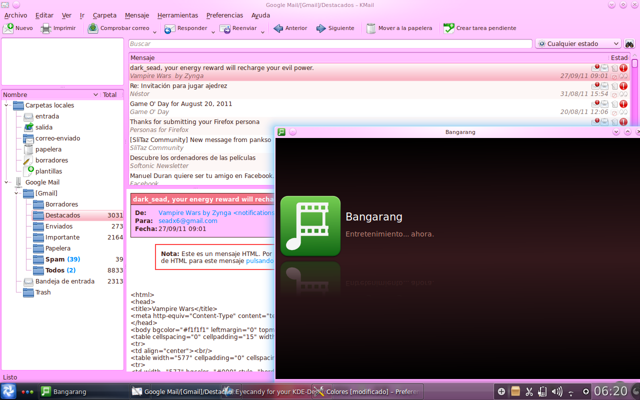
Task: Click the Buscar search field
Action: coord(330,44)
